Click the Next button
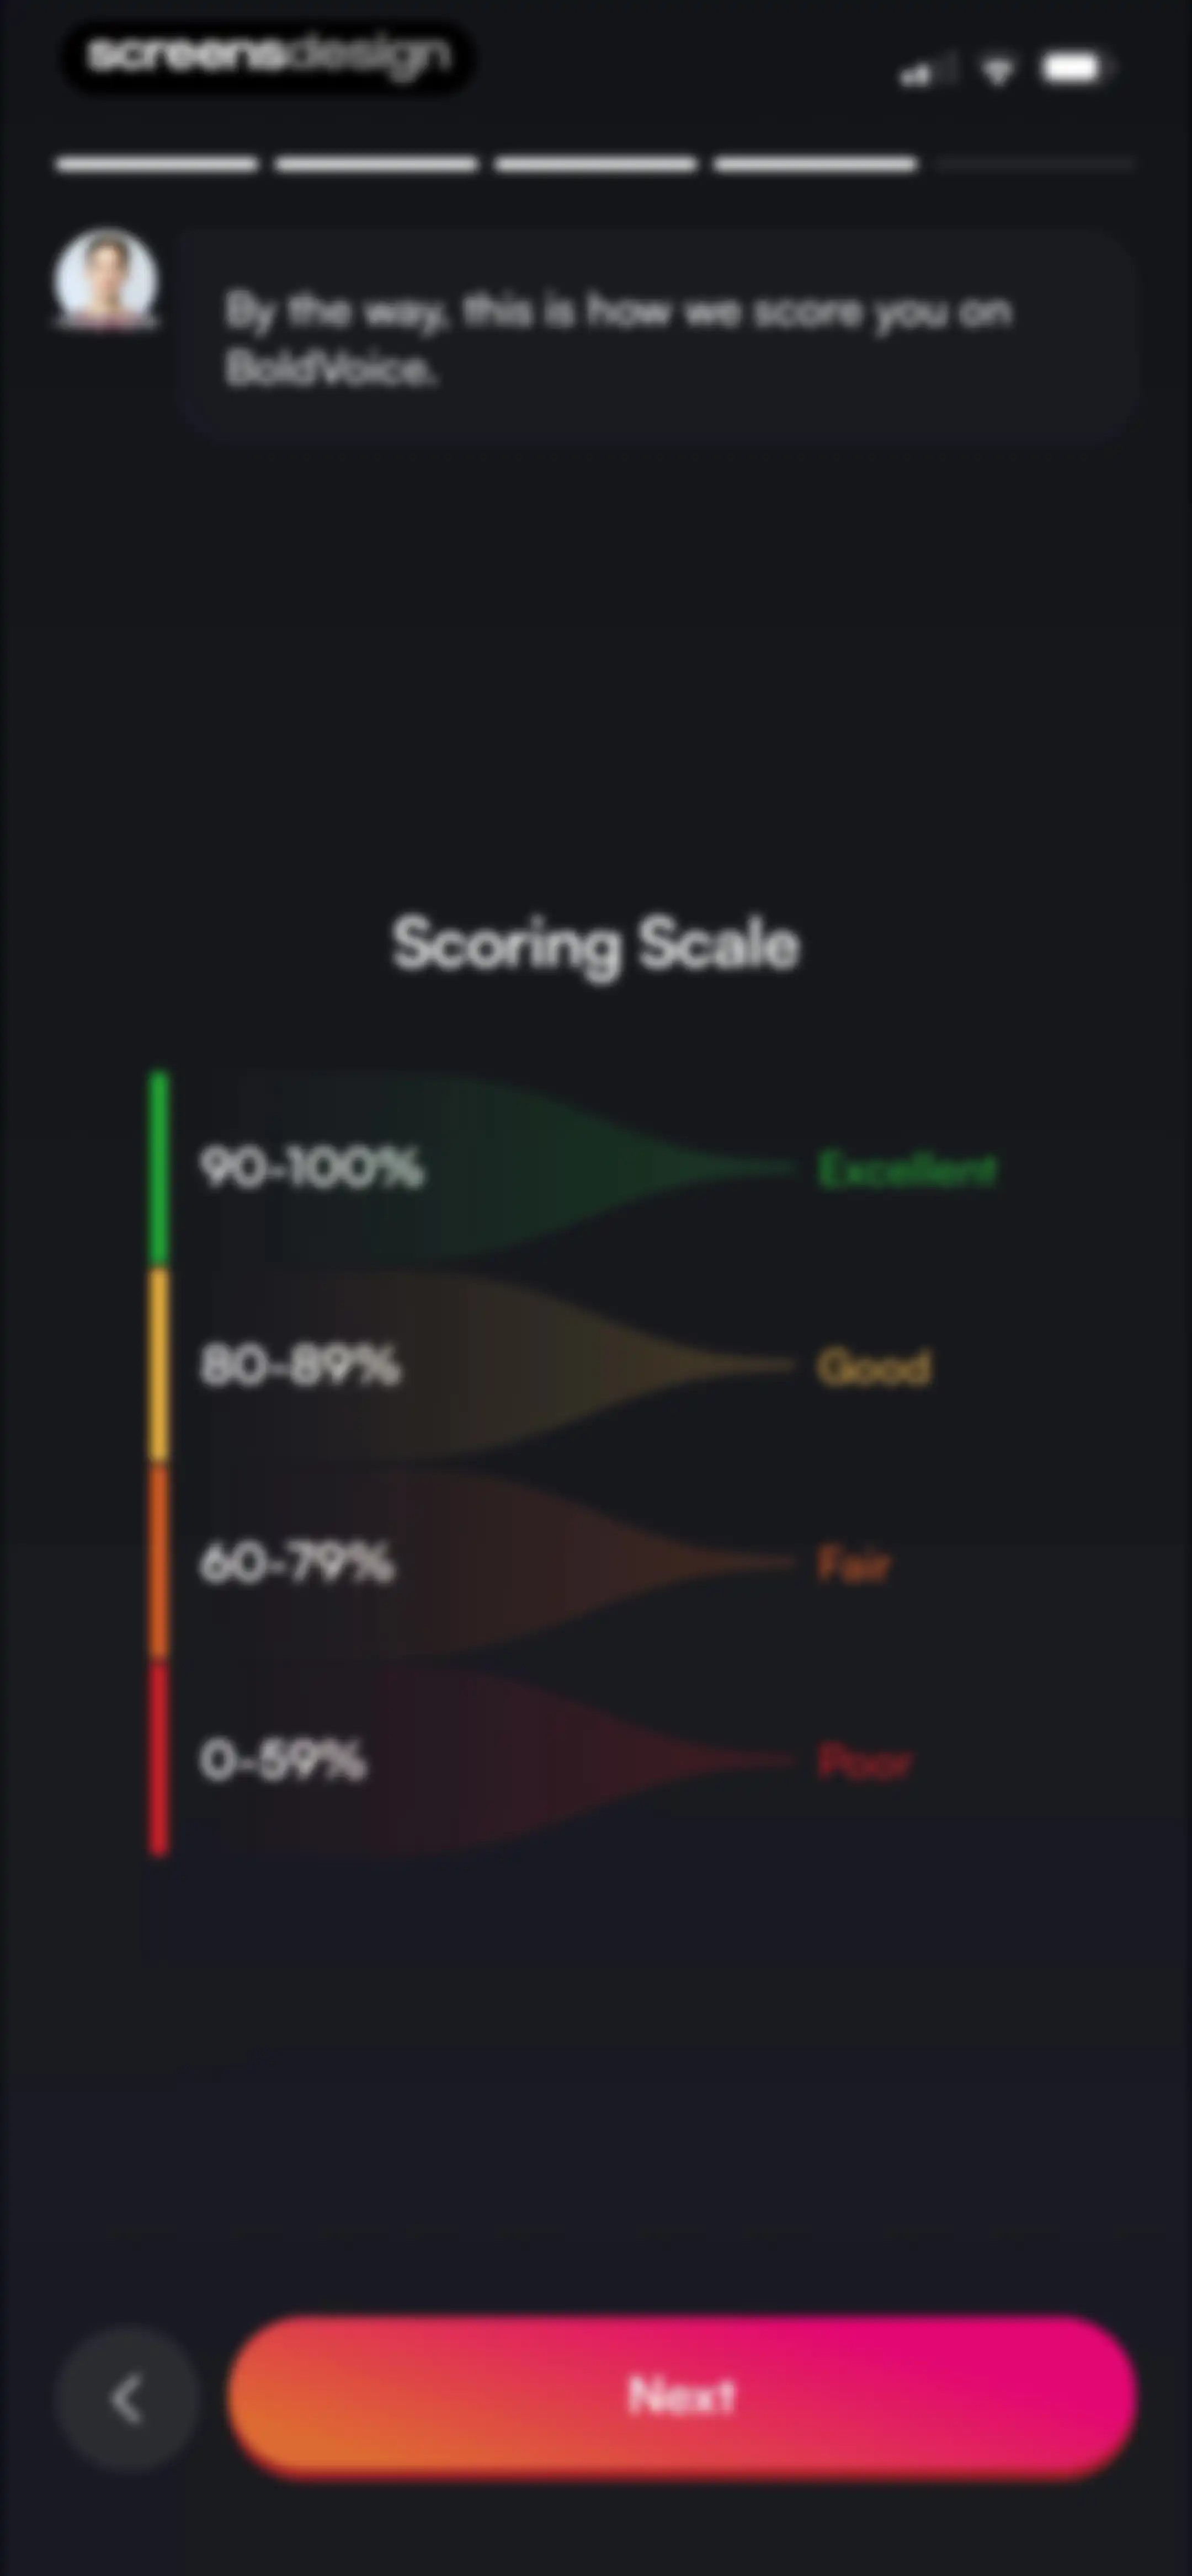 coord(682,2396)
